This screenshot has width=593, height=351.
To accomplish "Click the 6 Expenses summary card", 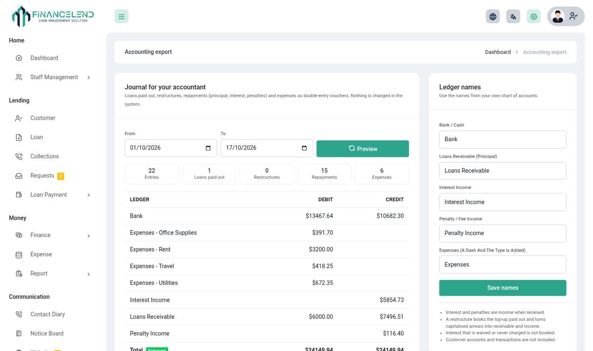I will (x=382, y=174).
